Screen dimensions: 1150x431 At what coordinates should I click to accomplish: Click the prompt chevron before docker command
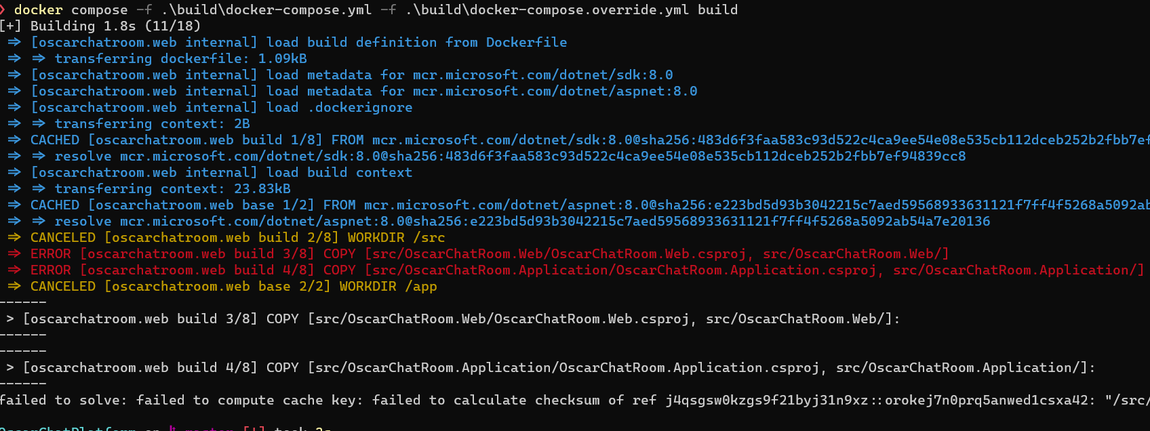coord(3,10)
